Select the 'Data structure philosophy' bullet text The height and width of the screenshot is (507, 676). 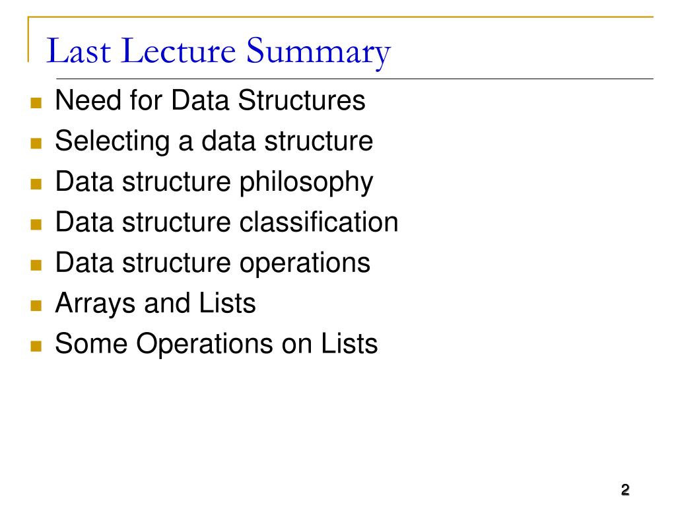[214, 182]
